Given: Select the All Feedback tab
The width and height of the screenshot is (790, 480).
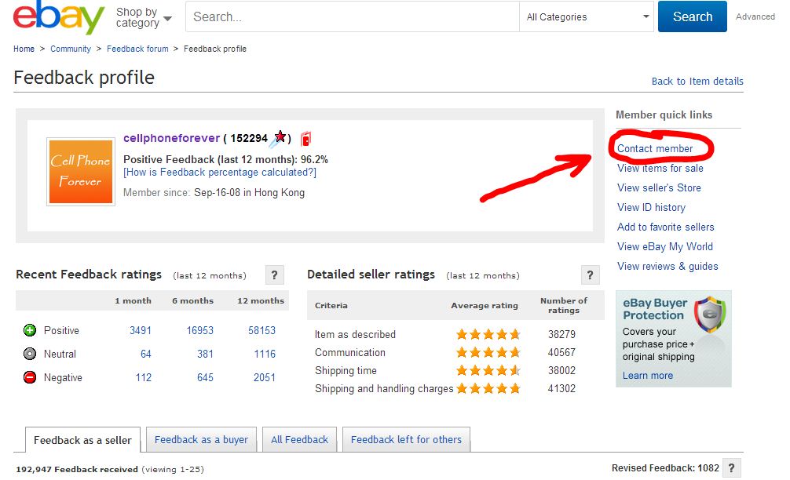Looking at the screenshot, I should (x=299, y=440).
